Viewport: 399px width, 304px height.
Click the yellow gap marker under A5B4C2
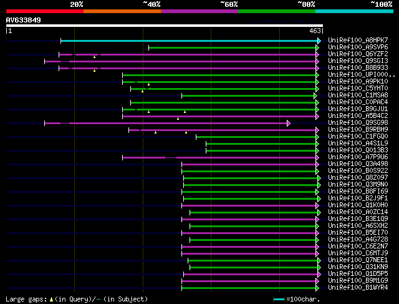tap(178, 119)
